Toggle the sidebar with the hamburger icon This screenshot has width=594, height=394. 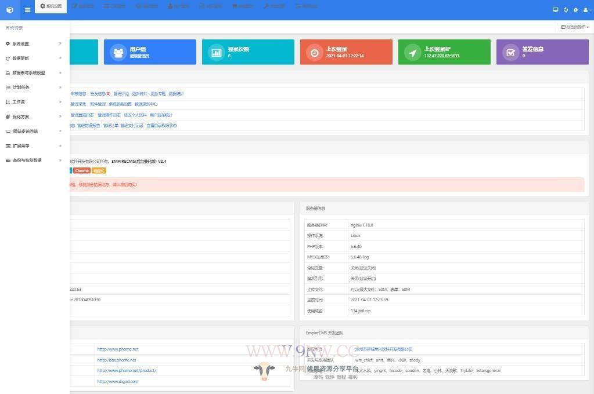(28, 10)
